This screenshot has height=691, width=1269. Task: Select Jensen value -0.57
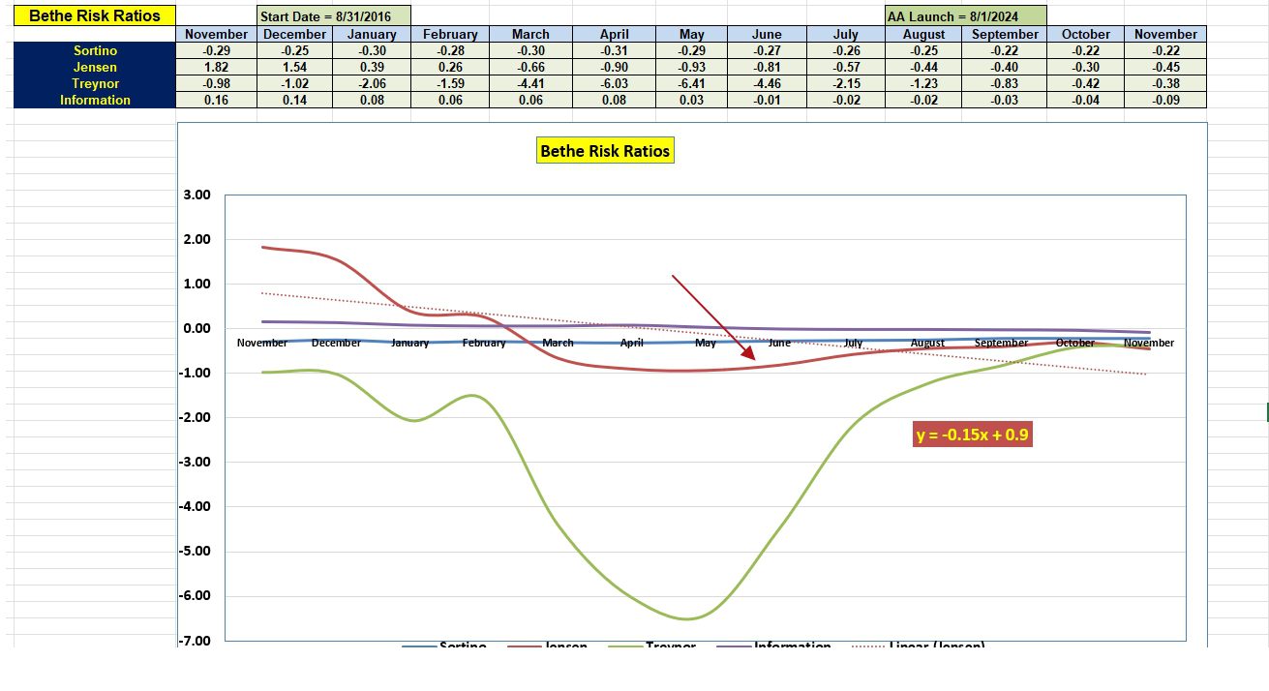pyautogui.click(x=845, y=67)
